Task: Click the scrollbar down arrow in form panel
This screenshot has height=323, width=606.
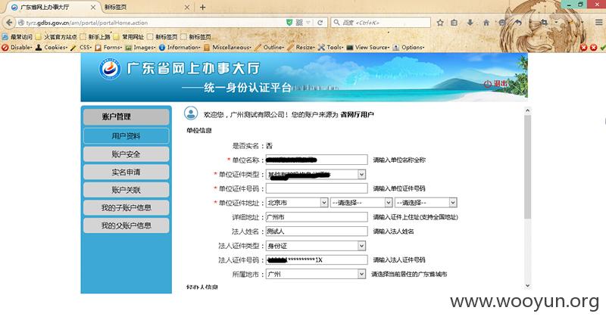Action: (x=527, y=286)
